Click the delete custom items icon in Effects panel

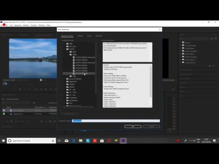pos(213,66)
